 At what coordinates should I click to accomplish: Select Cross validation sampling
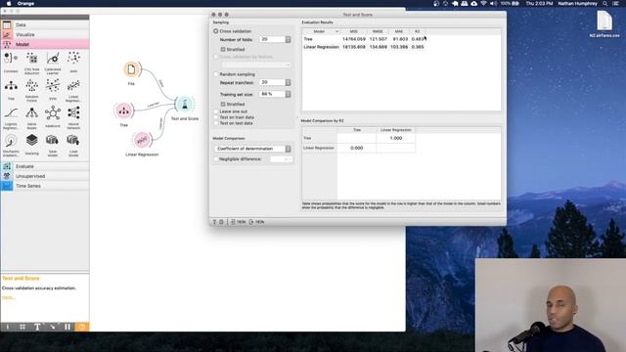click(215, 31)
